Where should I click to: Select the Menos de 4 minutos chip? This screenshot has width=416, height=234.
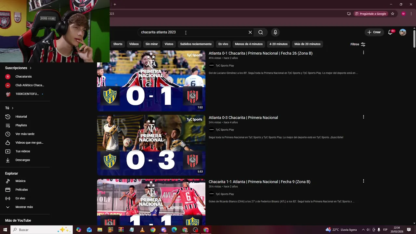(249, 44)
